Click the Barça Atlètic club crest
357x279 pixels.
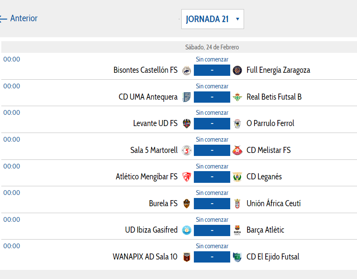pos(237,230)
